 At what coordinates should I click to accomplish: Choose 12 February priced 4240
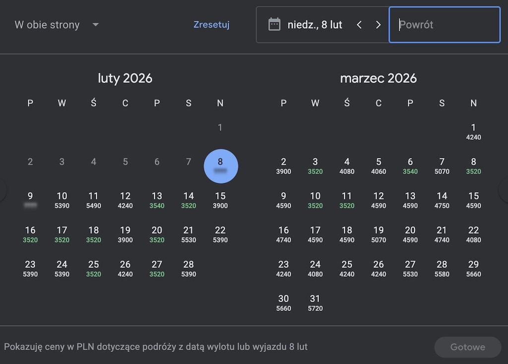(x=126, y=200)
